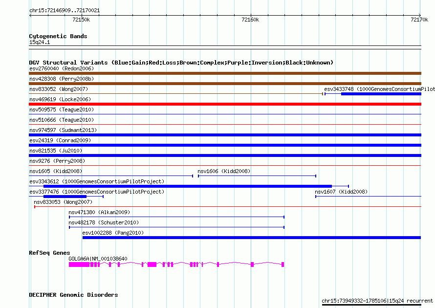Click the blue nsv974597 gain bar
The width and height of the screenshot is (435, 308).
click(225, 135)
